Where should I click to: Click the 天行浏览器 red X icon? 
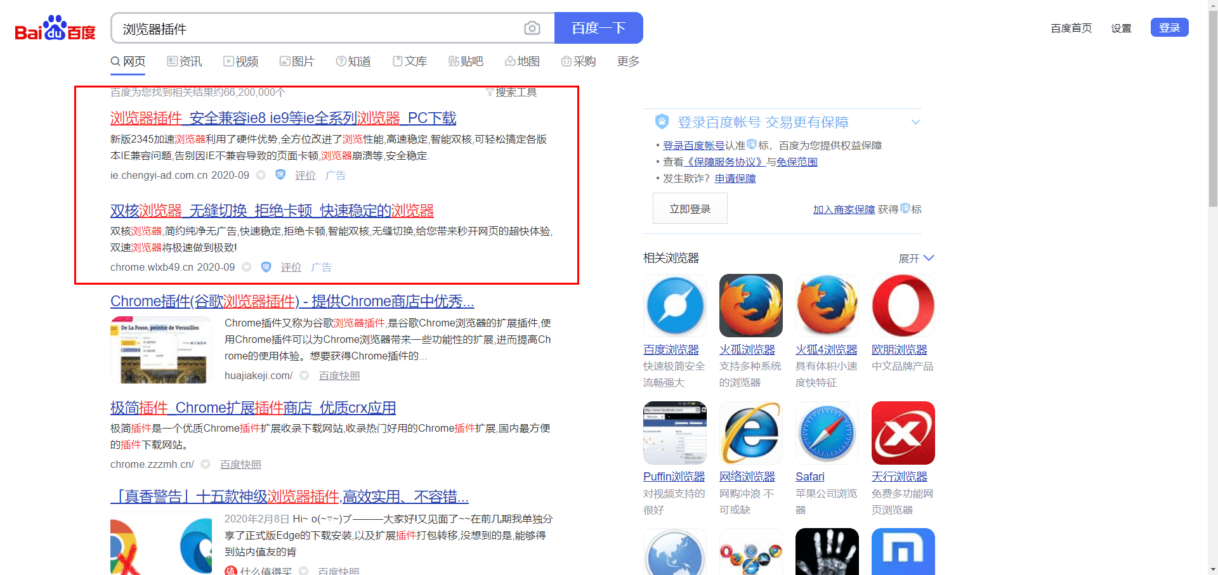point(903,433)
